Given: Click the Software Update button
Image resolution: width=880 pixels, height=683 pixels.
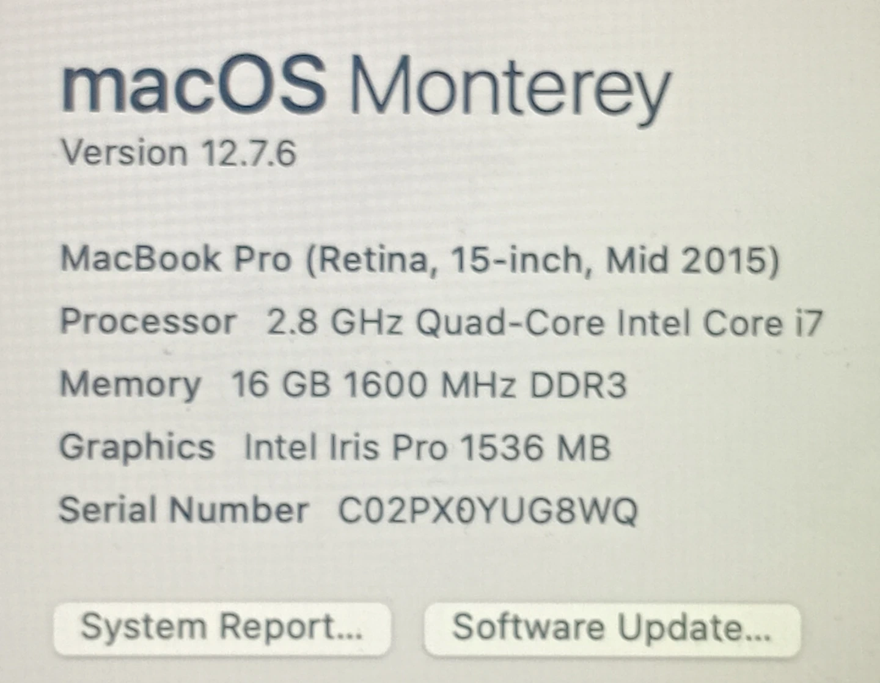Looking at the screenshot, I should [612, 628].
